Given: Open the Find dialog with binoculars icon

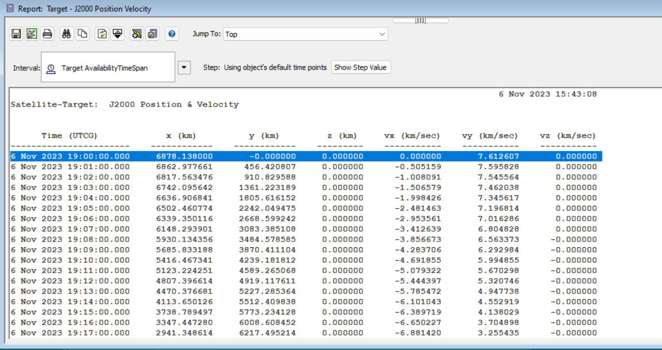Looking at the screenshot, I should (x=66, y=34).
